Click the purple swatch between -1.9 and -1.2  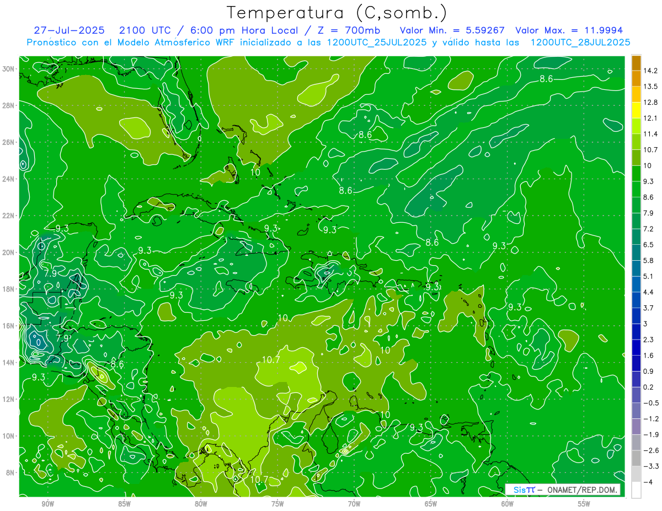pyautogui.click(x=636, y=427)
